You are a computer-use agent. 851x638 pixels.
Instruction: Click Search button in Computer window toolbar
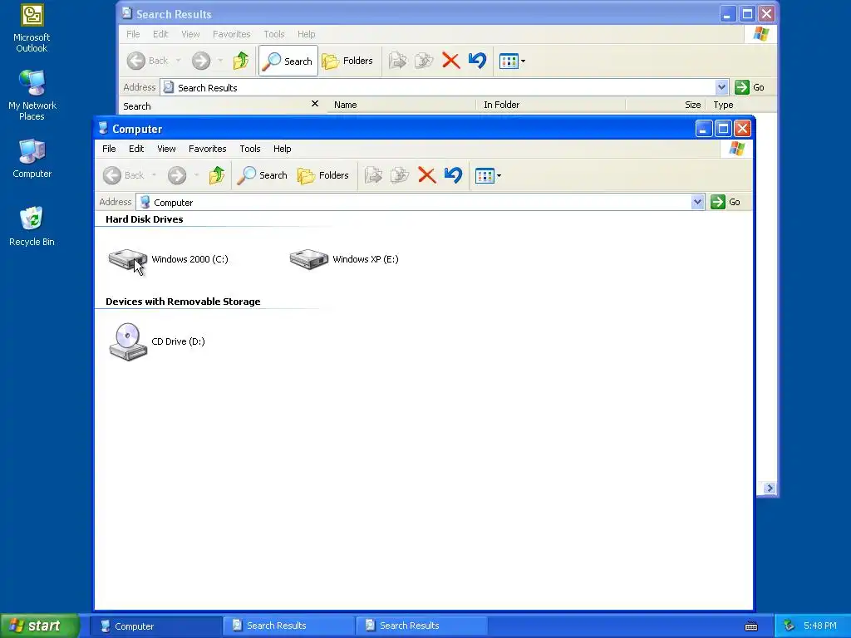pyautogui.click(x=262, y=175)
